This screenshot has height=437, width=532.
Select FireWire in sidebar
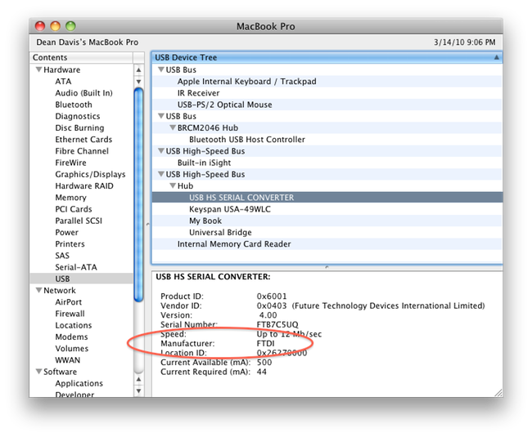(x=70, y=163)
